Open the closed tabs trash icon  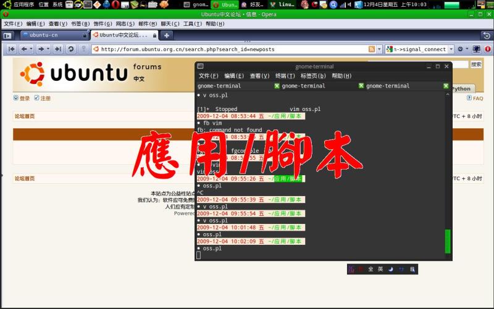pos(487,36)
